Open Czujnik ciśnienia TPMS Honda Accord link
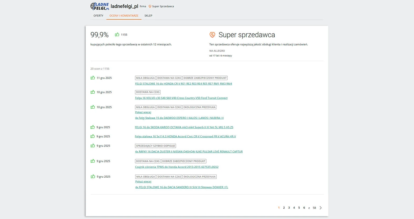This screenshot has width=414, height=219. pyautogui.click(x=177, y=167)
